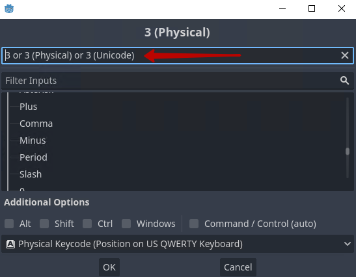Pick Slash from the input list
Image resolution: width=356 pixels, height=277 pixels.
pyautogui.click(x=31, y=174)
